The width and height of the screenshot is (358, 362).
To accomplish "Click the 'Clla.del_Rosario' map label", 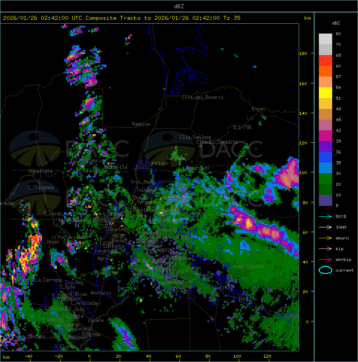I will pyautogui.click(x=203, y=97).
